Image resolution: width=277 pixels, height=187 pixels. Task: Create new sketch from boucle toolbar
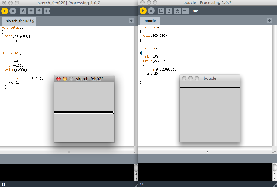(x=161, y=11)
